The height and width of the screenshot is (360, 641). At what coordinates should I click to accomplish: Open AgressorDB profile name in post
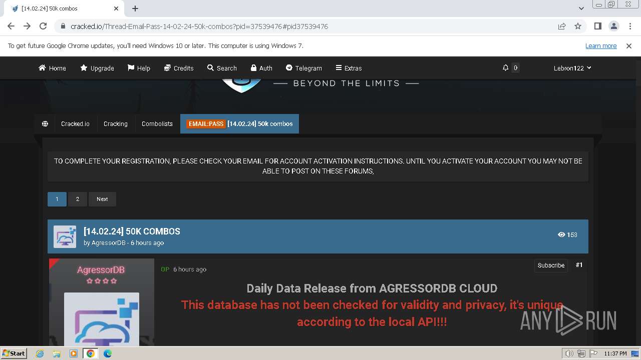101,270
